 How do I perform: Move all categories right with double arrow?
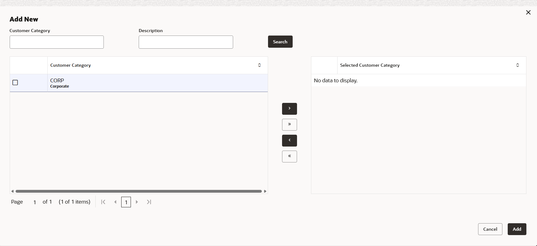tap(289, 125)
